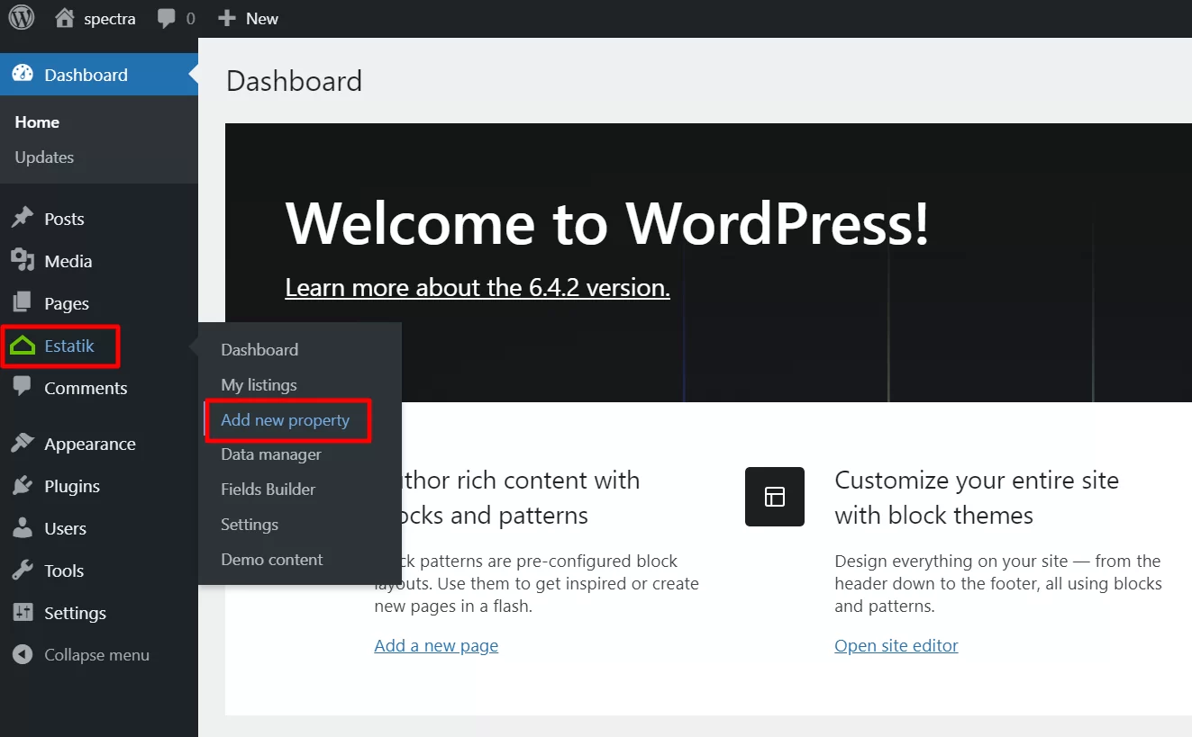Click the Media library icon
This screenshot has height=737, width=1192.
(23, 261)
